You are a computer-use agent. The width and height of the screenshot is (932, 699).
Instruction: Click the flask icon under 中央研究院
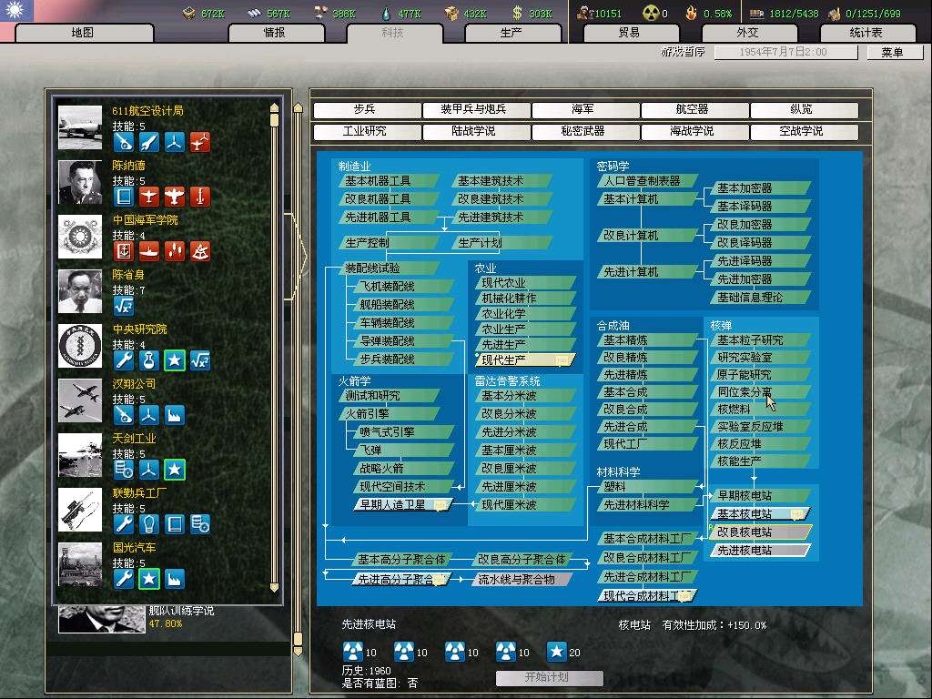point(149,360)
